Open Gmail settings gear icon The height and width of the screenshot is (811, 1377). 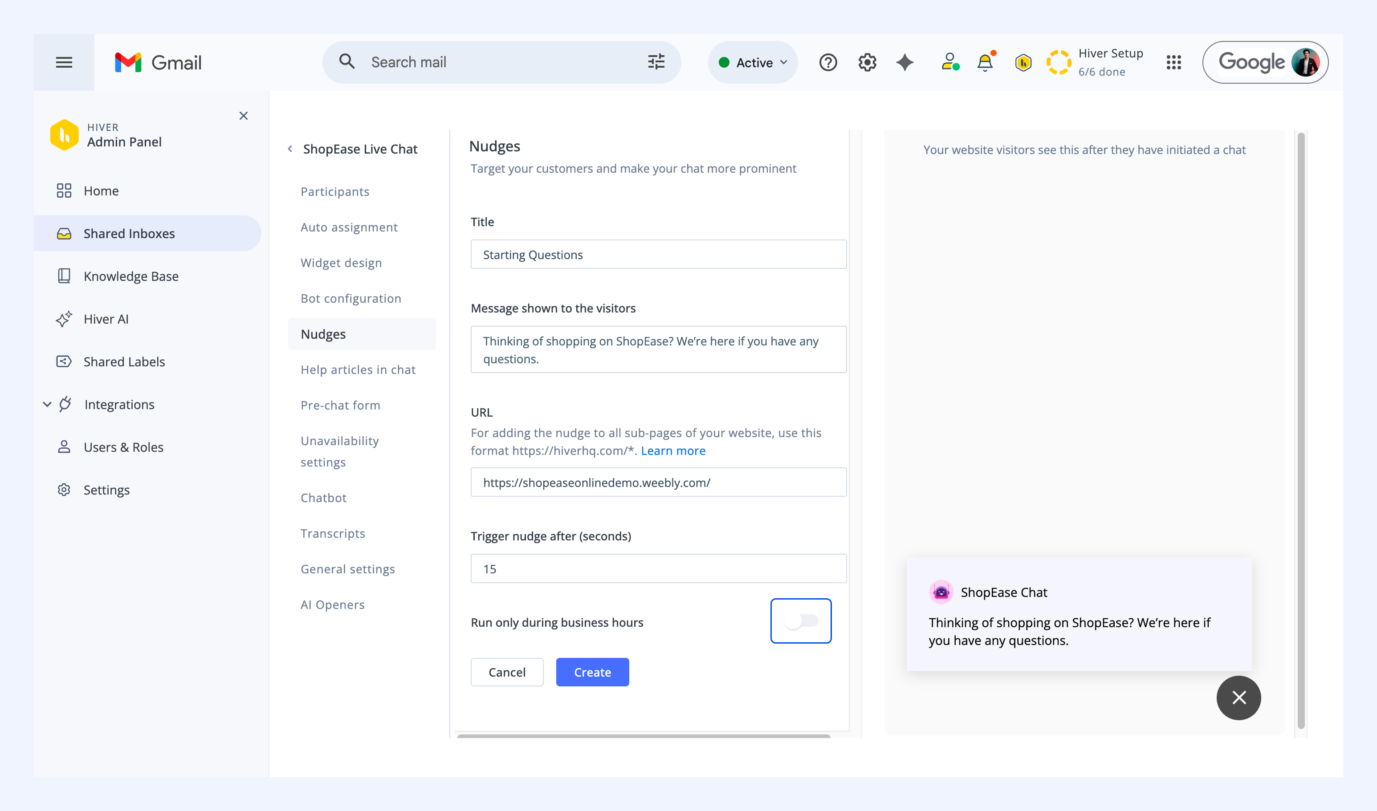(x=867, y=62)
